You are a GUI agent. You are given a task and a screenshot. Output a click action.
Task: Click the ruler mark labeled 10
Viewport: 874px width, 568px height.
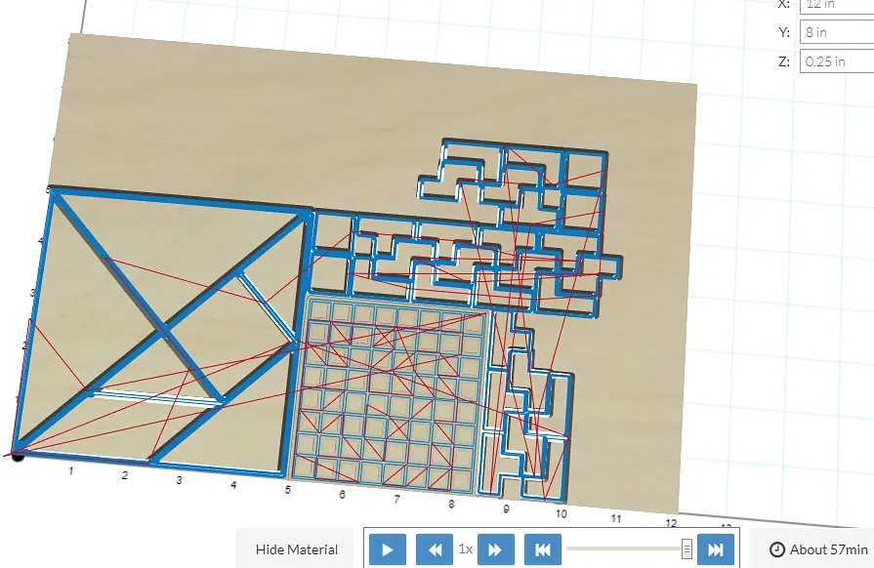[562, 513]
